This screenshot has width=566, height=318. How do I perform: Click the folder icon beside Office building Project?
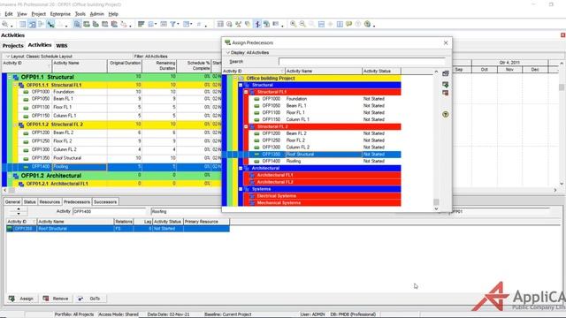(241, 79)
